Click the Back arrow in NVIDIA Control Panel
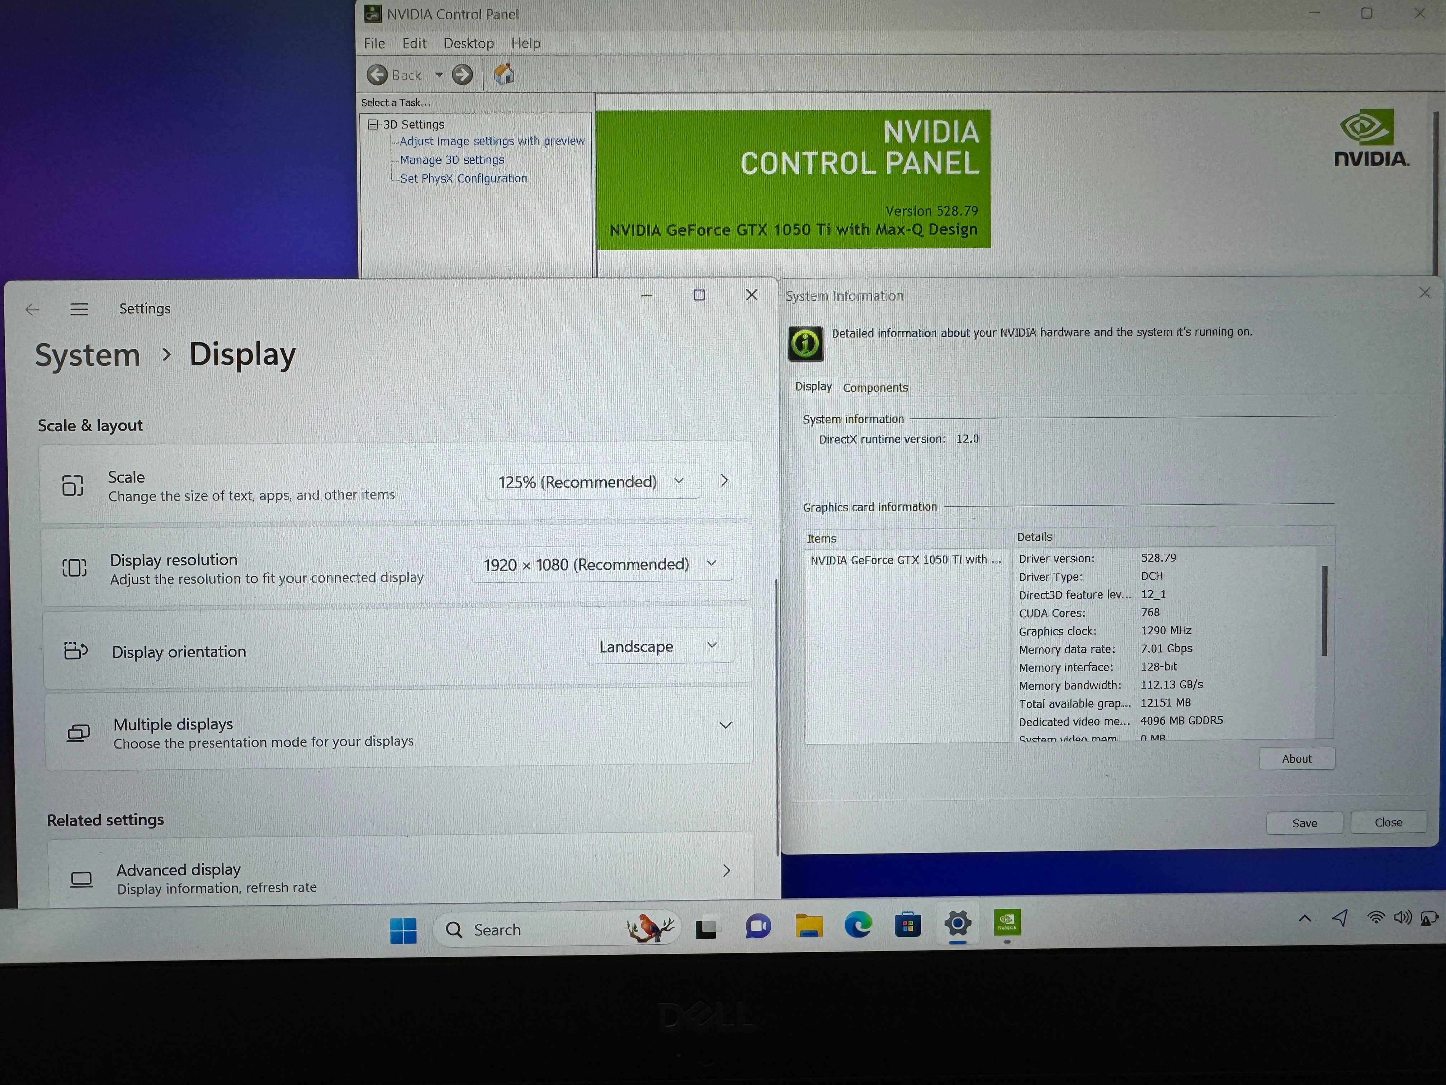 click(377, 75)
